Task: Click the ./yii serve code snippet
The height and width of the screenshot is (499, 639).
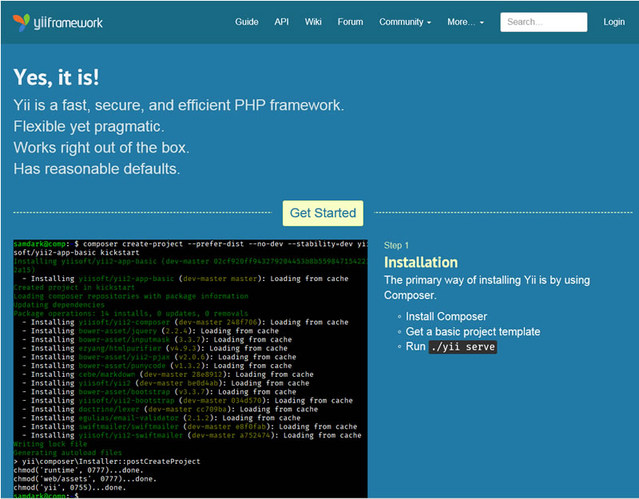Action: click(462, 347)
